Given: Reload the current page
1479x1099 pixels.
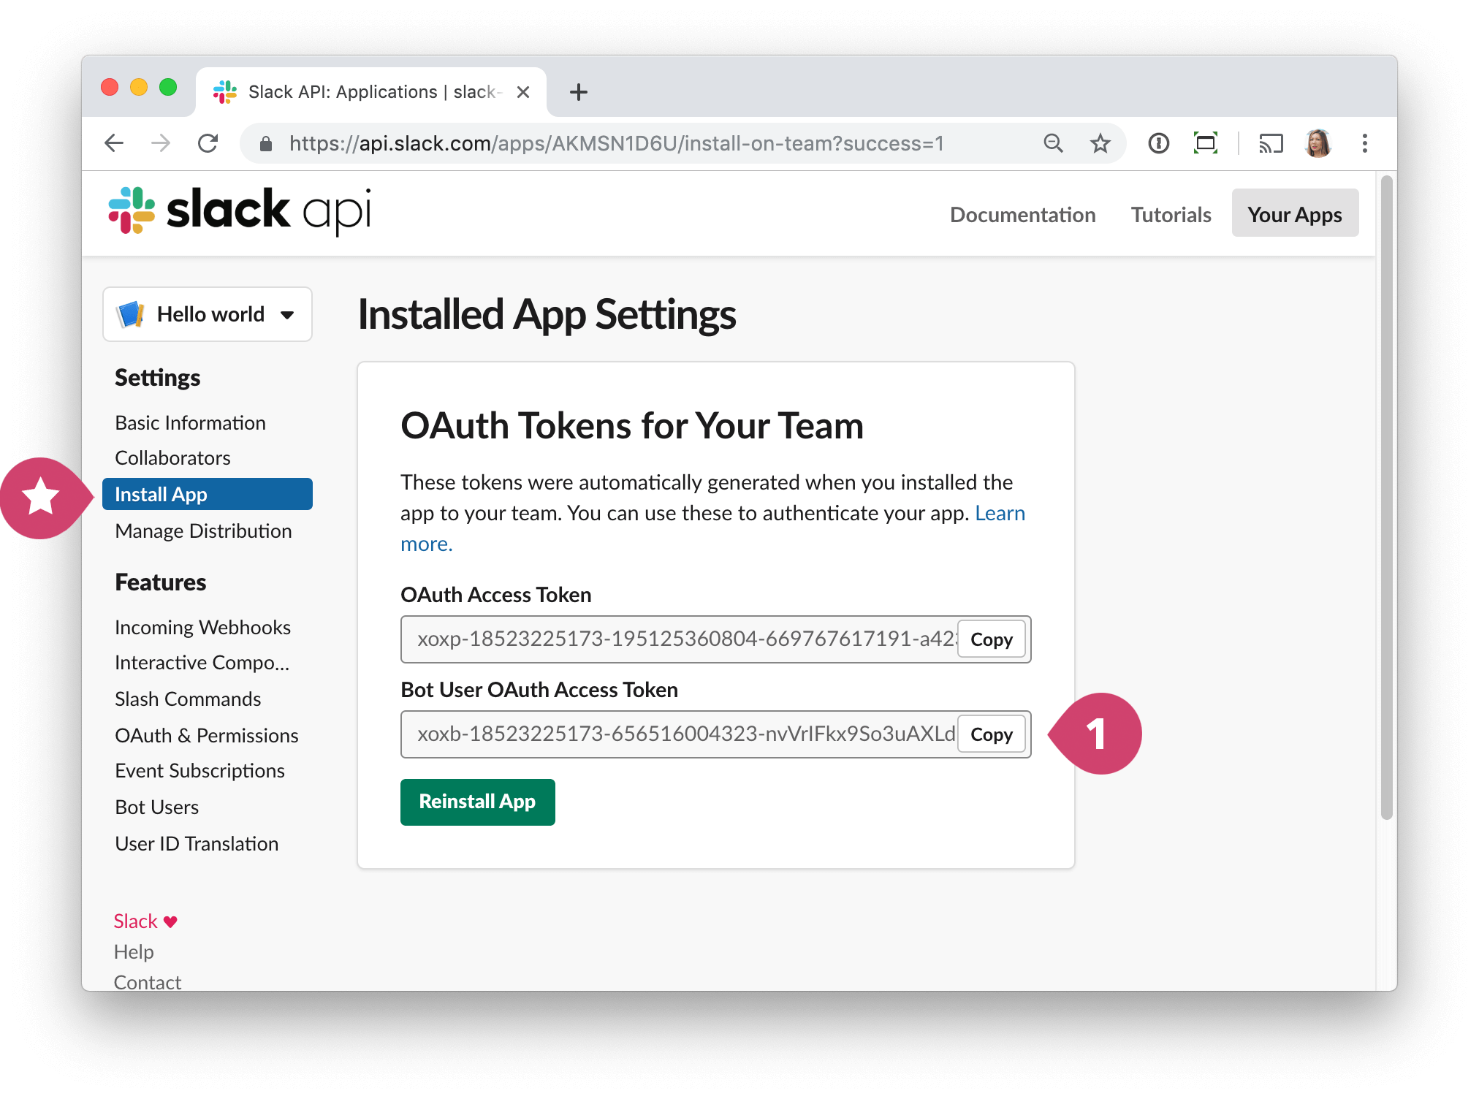Looking at the screenshot, I should [x=208, y=143].
